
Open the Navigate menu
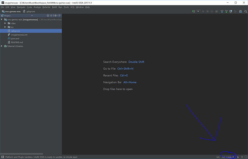point(21,7)
